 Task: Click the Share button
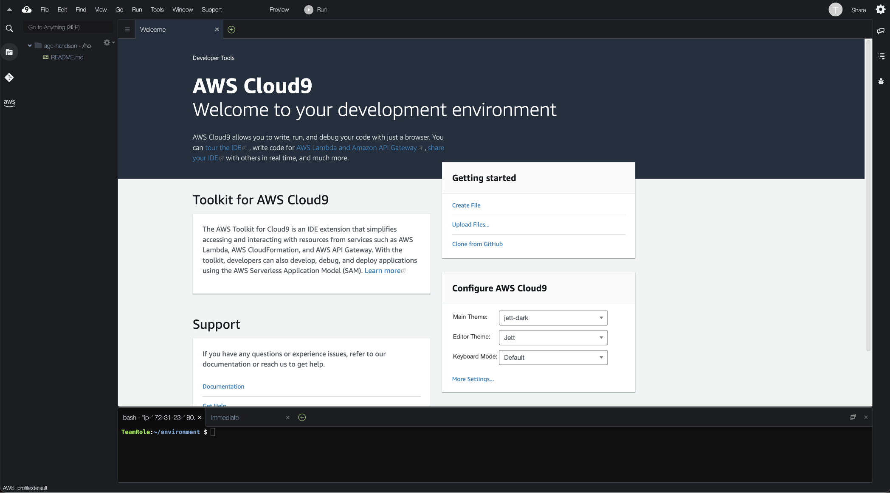[858, 10]
